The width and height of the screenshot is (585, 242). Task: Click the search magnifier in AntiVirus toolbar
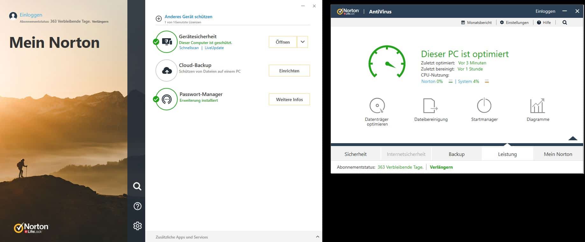tap(565, 23)
